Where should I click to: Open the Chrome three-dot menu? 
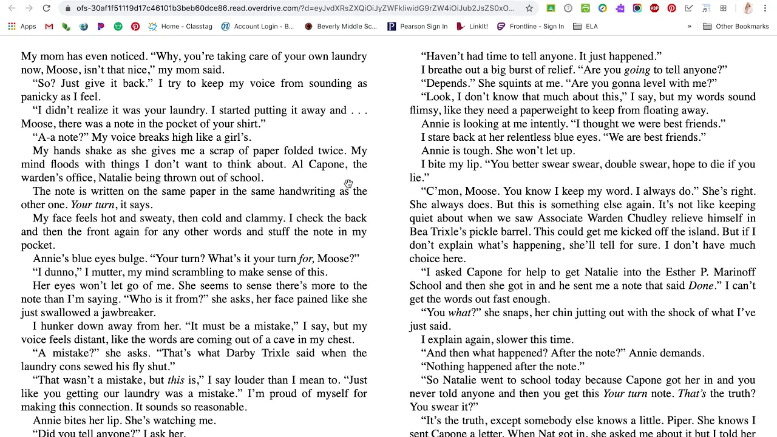click(x=765, y=8)
